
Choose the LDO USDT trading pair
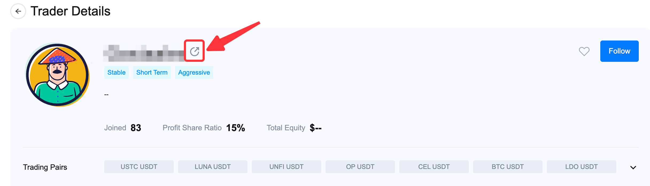click(x=582, y=167)
